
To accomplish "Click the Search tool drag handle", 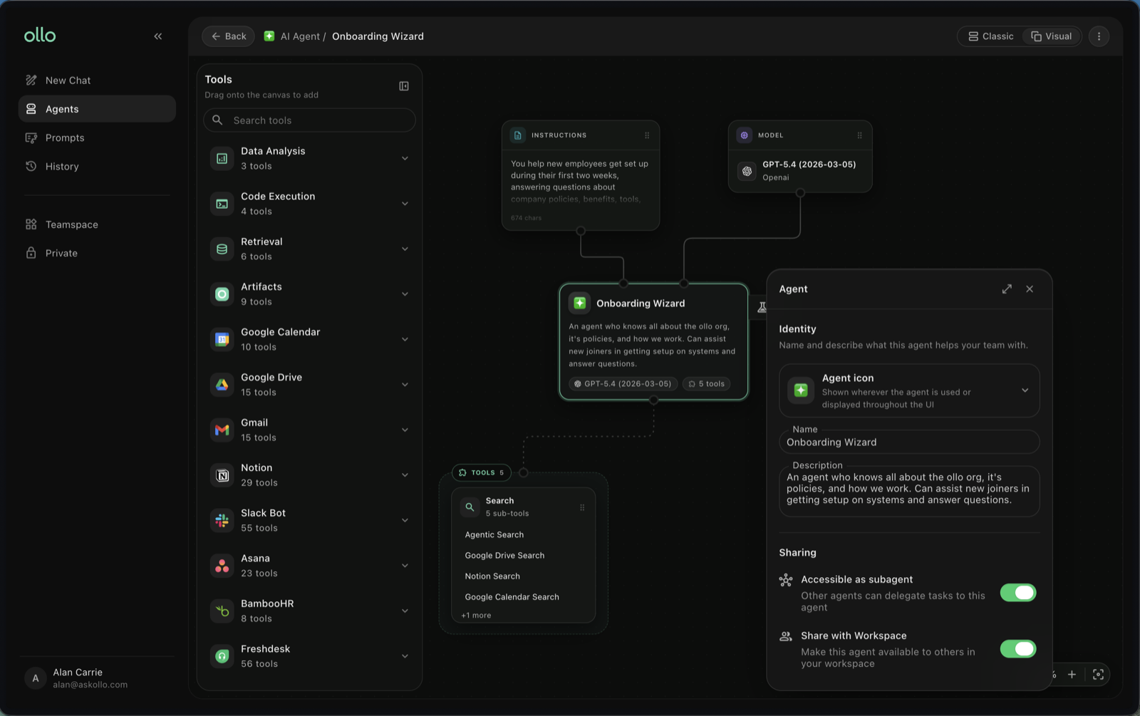I will [582, 507].
